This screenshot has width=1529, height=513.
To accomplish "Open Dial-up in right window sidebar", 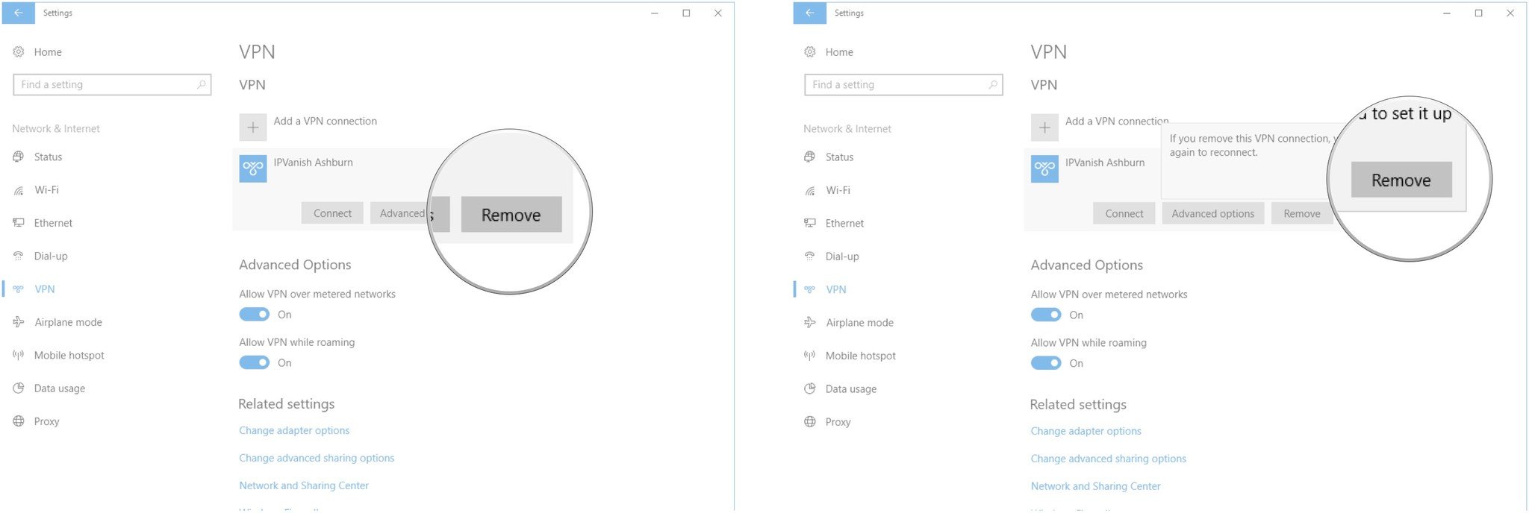I will (x=832, y=256).
